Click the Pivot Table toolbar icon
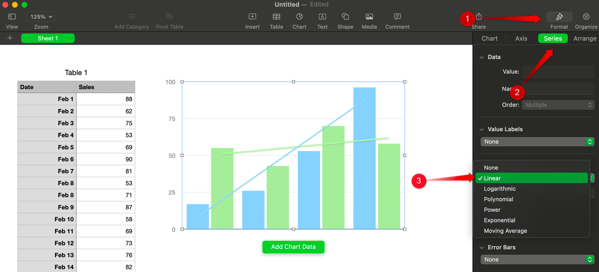 tap(170, 16)
